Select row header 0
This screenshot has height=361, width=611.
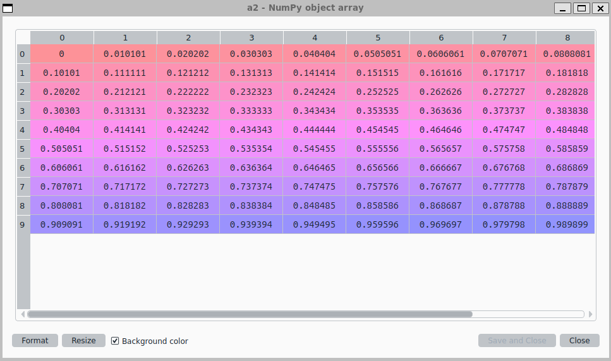coord(23,54)
